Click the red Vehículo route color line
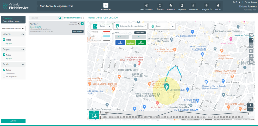The width and height of the screenshot is (258, 126). point(106,32)
